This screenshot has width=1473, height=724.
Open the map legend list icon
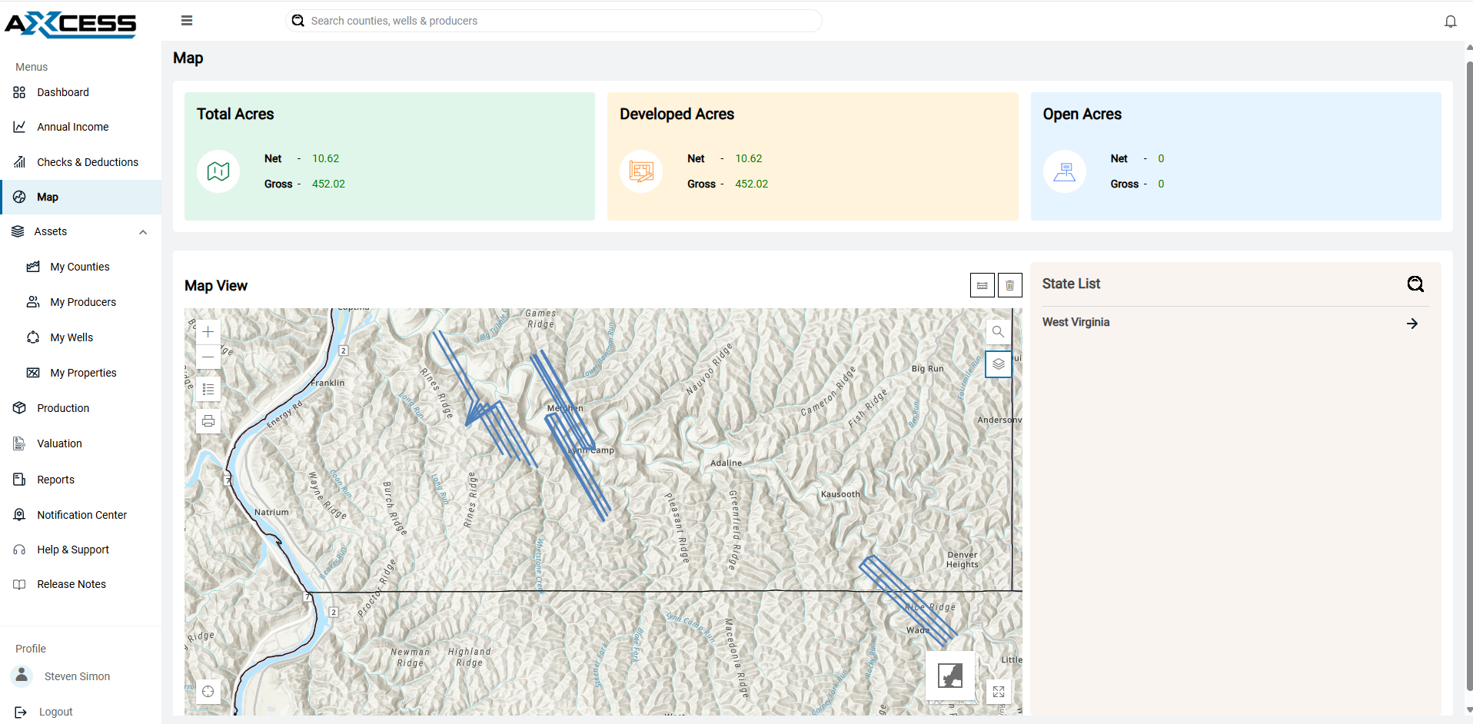pos(208,388)
